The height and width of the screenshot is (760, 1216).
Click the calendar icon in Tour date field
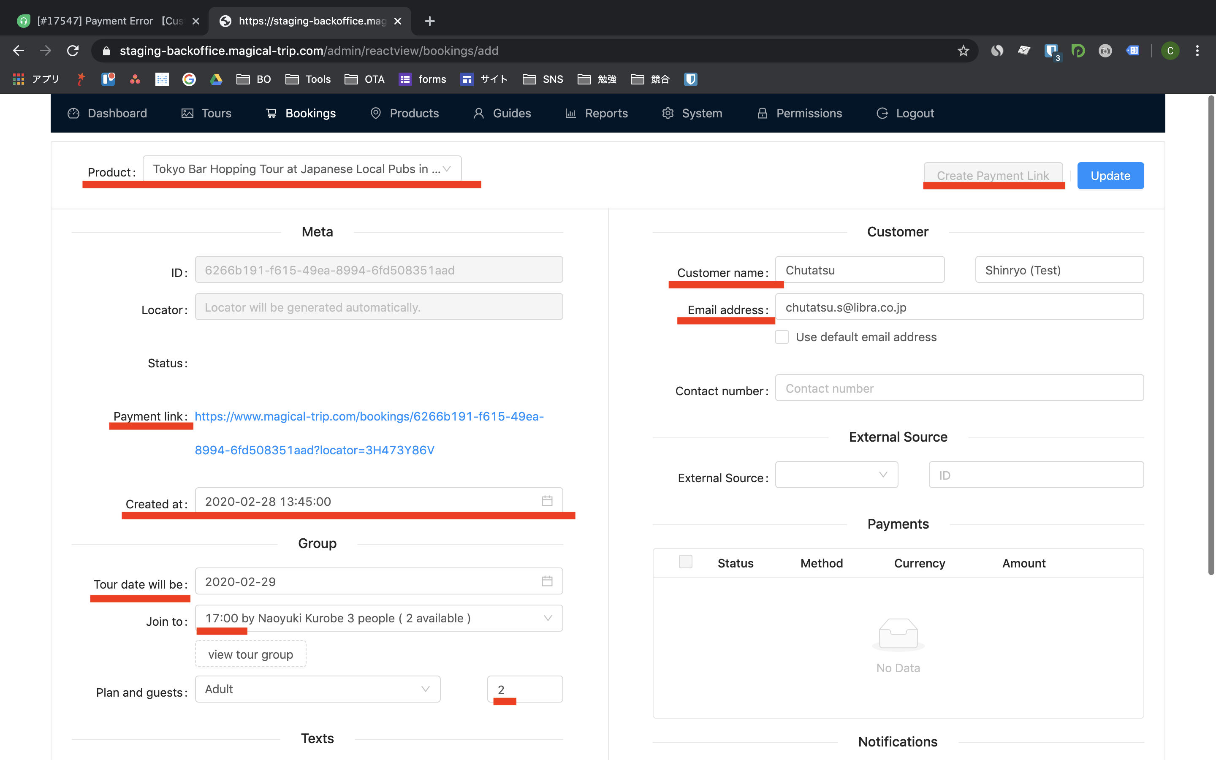click(x=547, y=581)
